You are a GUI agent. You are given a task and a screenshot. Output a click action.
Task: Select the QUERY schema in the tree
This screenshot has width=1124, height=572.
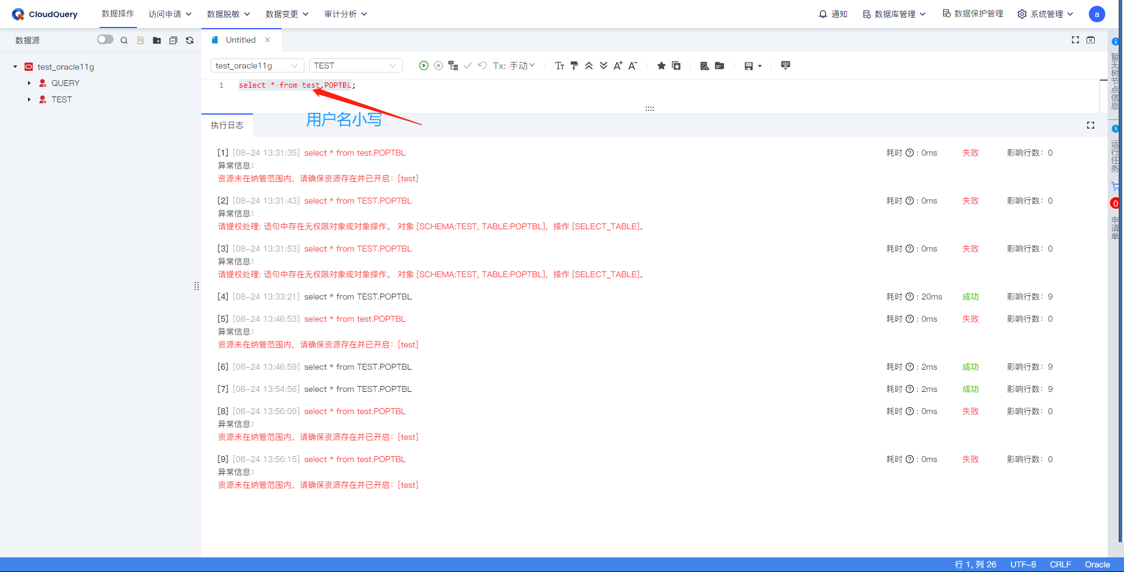click(66, 83)
